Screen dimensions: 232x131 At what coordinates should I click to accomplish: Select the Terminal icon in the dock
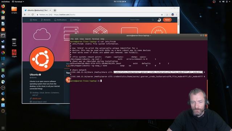(x=3, y=35)
